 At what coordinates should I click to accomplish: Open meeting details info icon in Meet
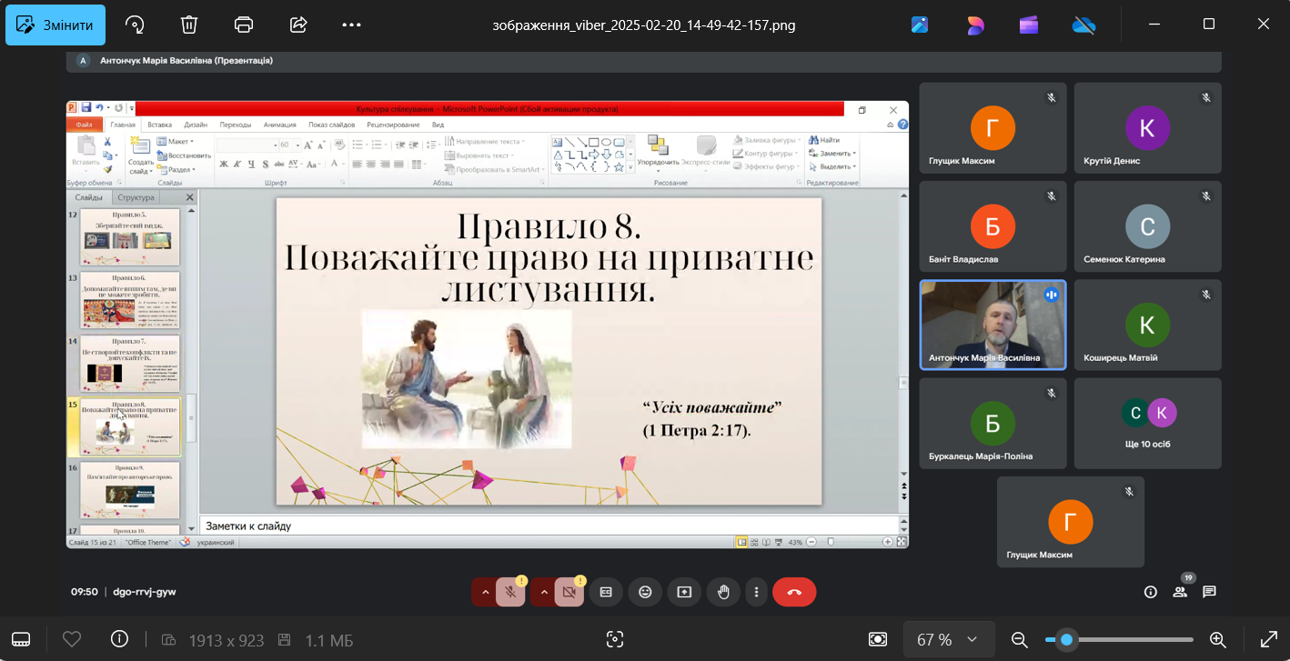click(x=1151, y=592)
